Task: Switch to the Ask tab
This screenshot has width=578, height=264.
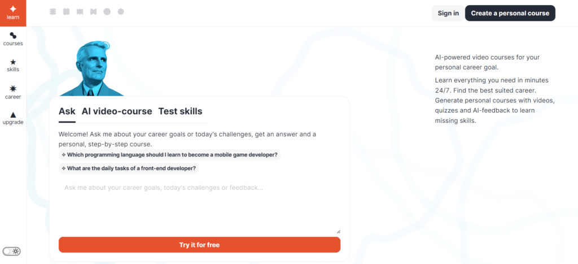Action: point(67,111)
